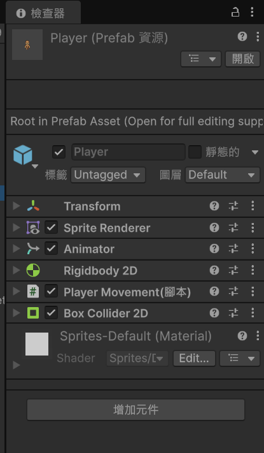Click the blue cube GameObject icon
This screenshot has width=264, height=453.
(22, 155)
